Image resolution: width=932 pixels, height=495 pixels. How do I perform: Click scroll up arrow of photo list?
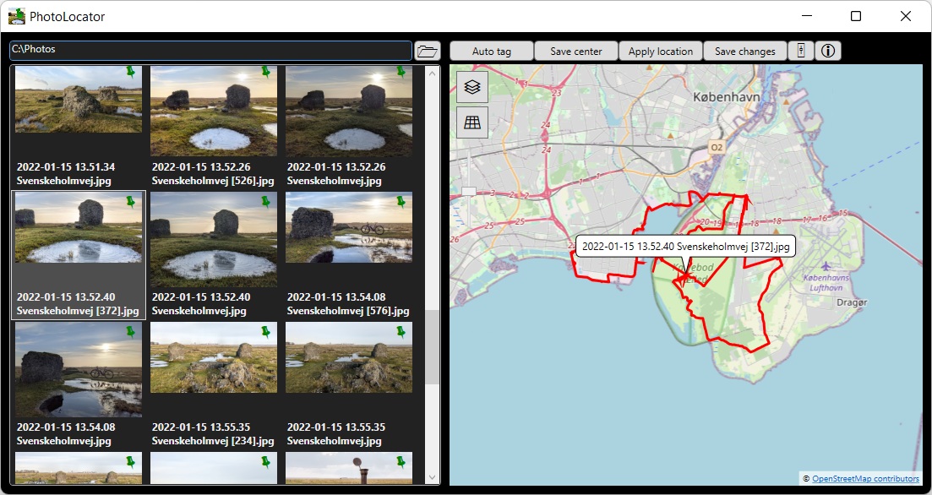(432, 73)
